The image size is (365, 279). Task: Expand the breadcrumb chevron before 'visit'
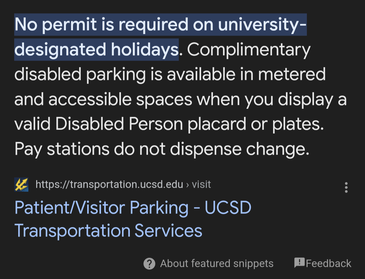(x=188, y=185)
